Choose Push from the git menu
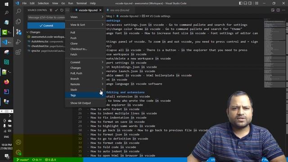Viewport: 288px width, 162px height. tap(85, 38)
